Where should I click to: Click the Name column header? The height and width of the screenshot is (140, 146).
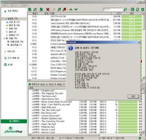(81, 14)
